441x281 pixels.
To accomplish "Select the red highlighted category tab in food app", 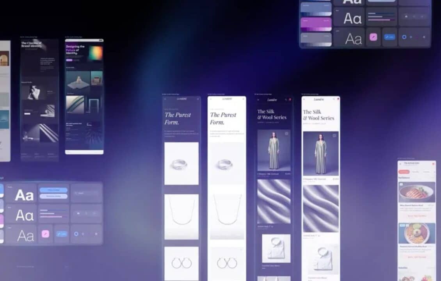I will (x=404, y=172).
